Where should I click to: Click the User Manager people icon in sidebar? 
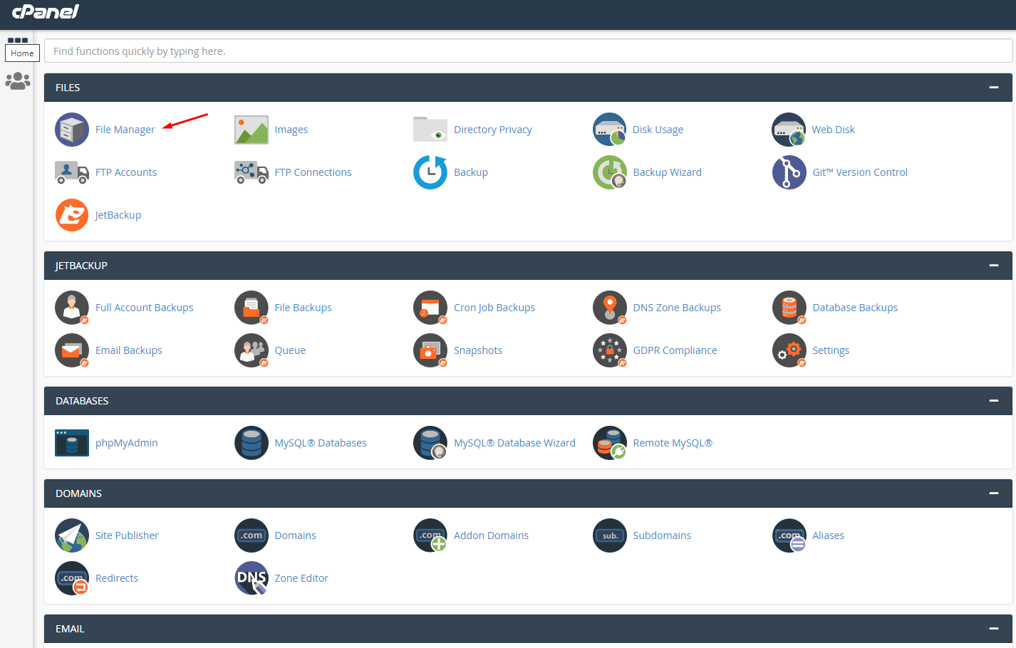coord(17,81)
